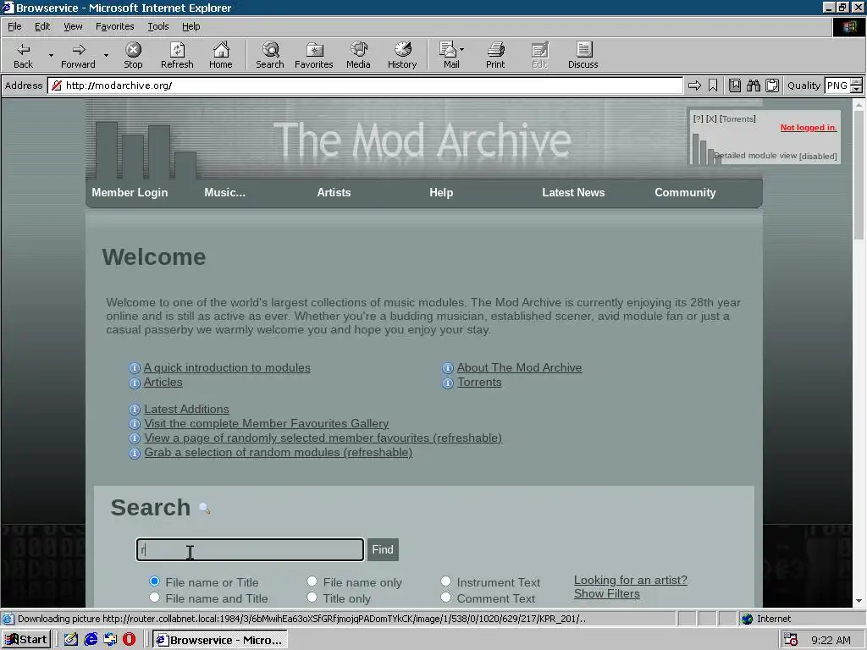The width and height of the screenshot is (867, 650).
Task: Click the info icon beside Torrents link
Action: tap(448, 383)
